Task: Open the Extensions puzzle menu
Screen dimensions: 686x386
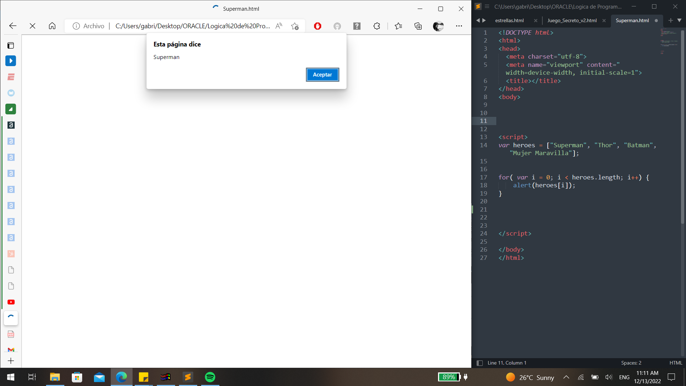Action: click(377, 26)
